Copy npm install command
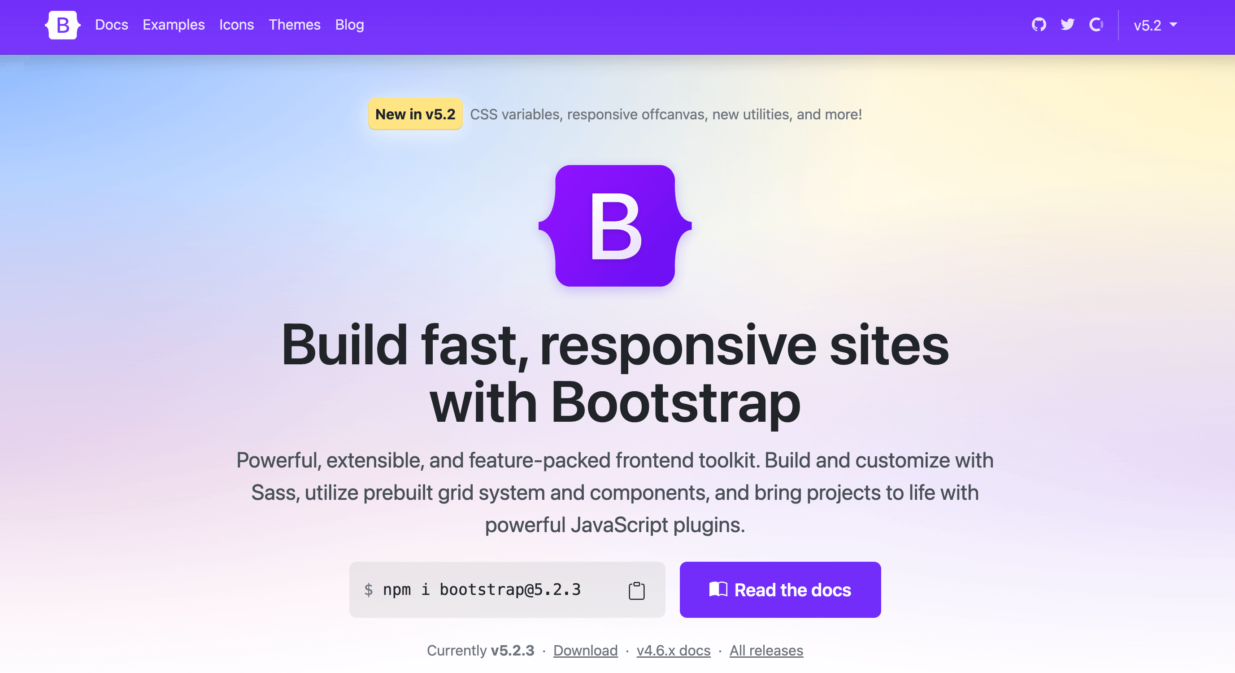1235x673 pixels. coord(638,589)
